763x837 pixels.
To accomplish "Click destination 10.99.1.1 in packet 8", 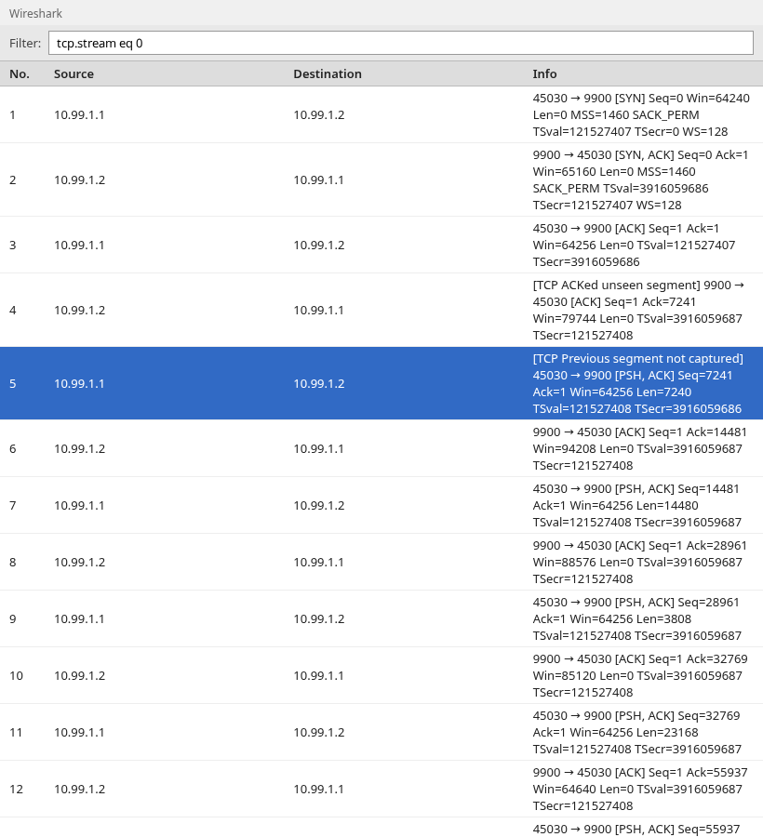I will coord(318,562).
